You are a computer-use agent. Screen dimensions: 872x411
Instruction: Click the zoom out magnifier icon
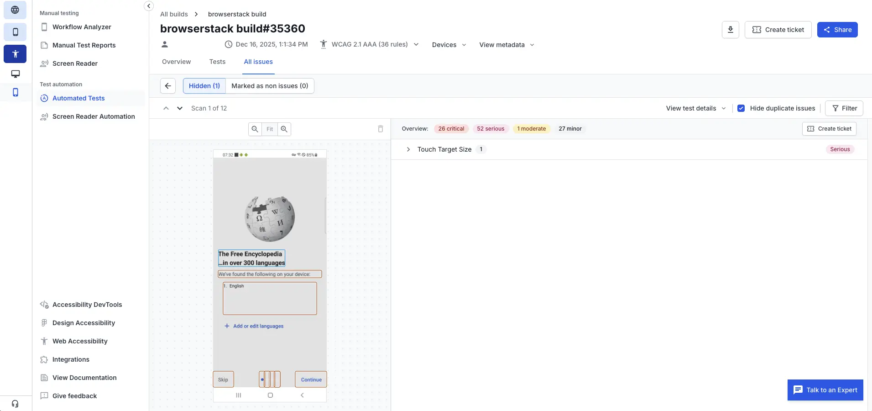pyautogui.click(x=255, y=129)
